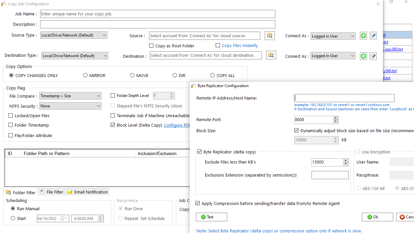The image size is (414, 233).
Task: Select the DIR copy option
Action: (x=175, y=75)
